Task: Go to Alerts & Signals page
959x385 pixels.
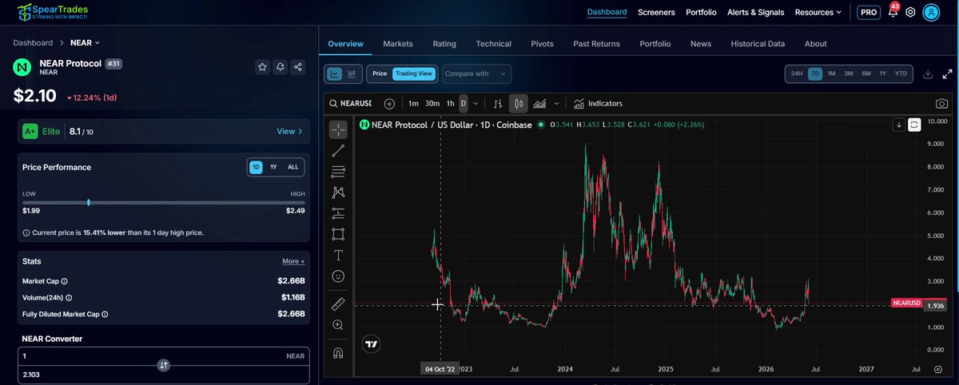Action: coord(756,12)
